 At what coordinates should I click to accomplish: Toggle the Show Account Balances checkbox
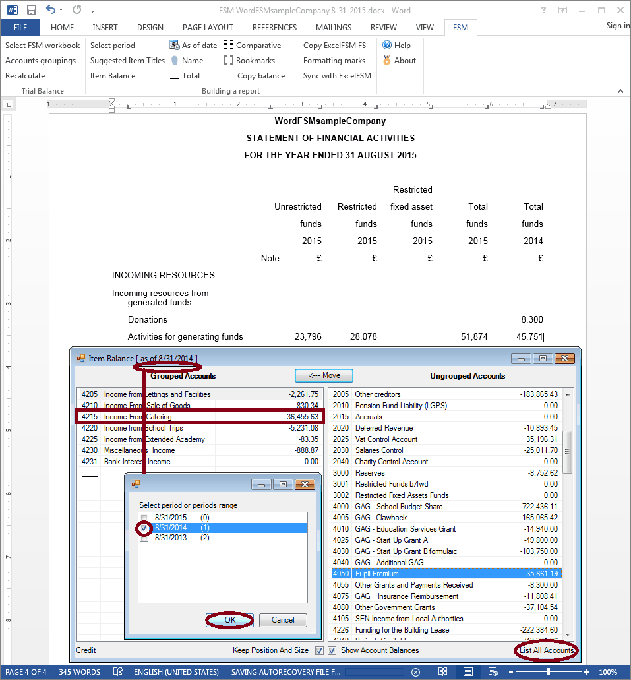coord(332,650)
